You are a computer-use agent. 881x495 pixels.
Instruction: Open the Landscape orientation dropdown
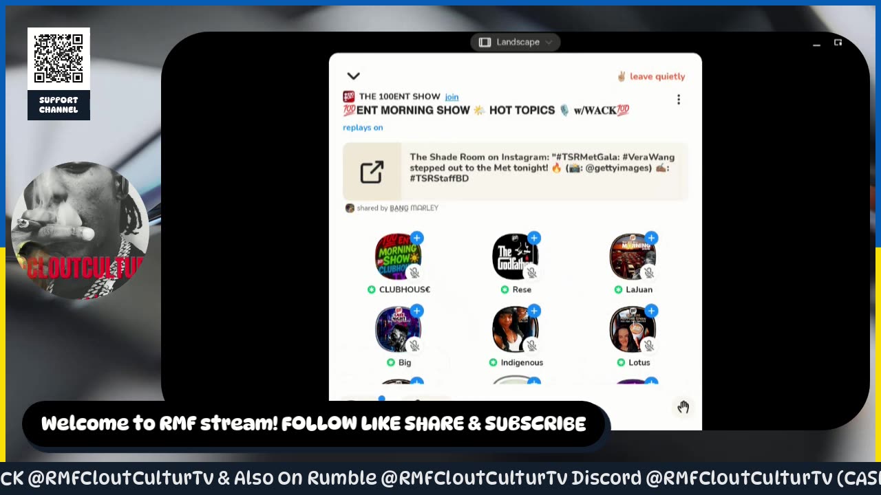coord(516,42)
